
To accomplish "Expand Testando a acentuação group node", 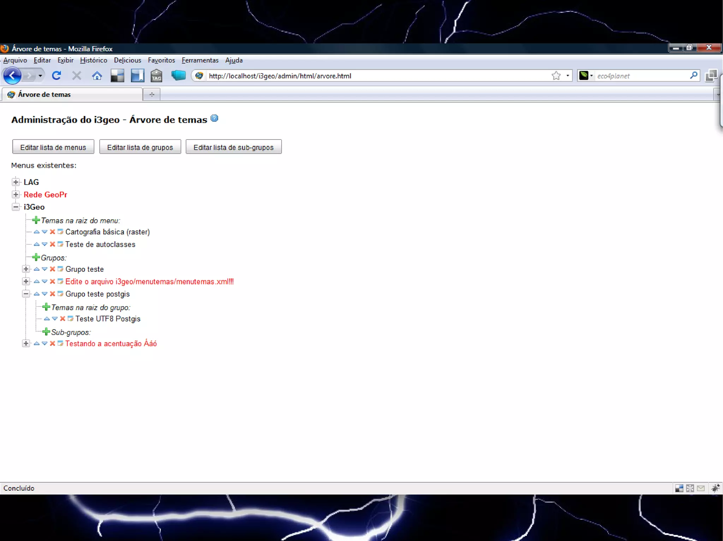I will [x=26, y=343].
